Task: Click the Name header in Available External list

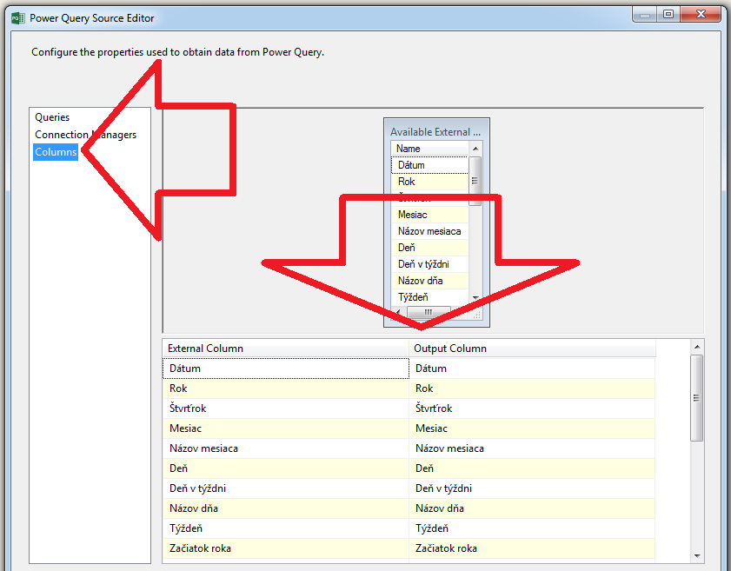Action: pos(429,149)
